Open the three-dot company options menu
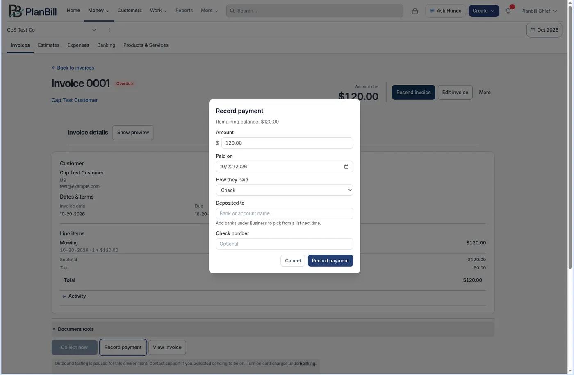 [109, 30]
